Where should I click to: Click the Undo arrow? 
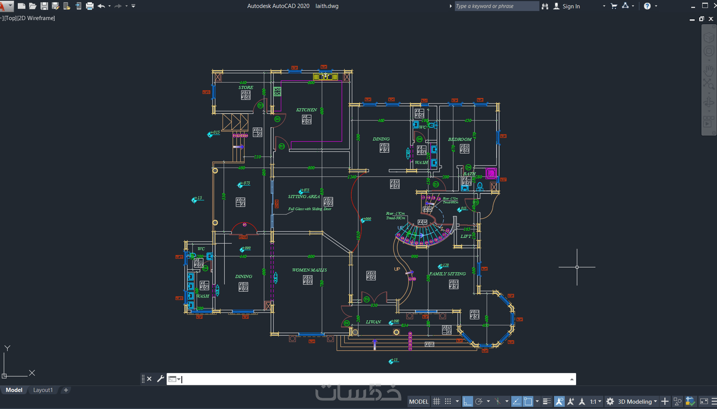(x=101, y=6)
